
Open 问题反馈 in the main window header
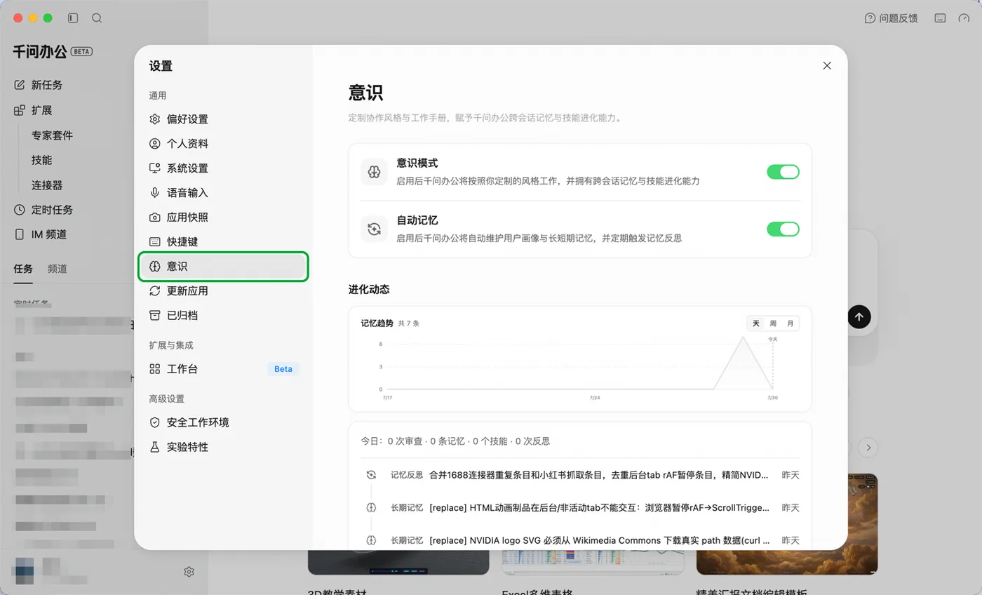point(891,18)
